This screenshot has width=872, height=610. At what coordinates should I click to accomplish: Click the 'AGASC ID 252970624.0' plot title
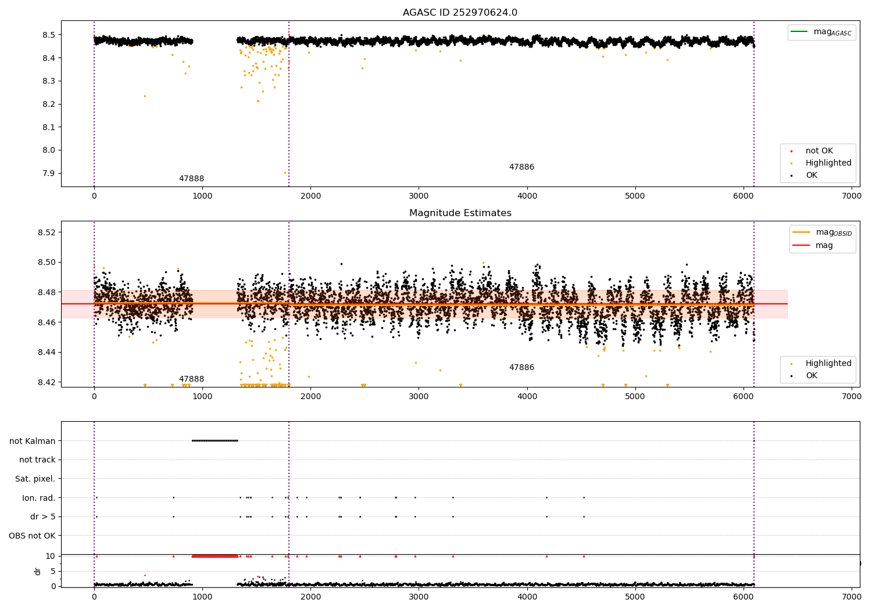460,13
